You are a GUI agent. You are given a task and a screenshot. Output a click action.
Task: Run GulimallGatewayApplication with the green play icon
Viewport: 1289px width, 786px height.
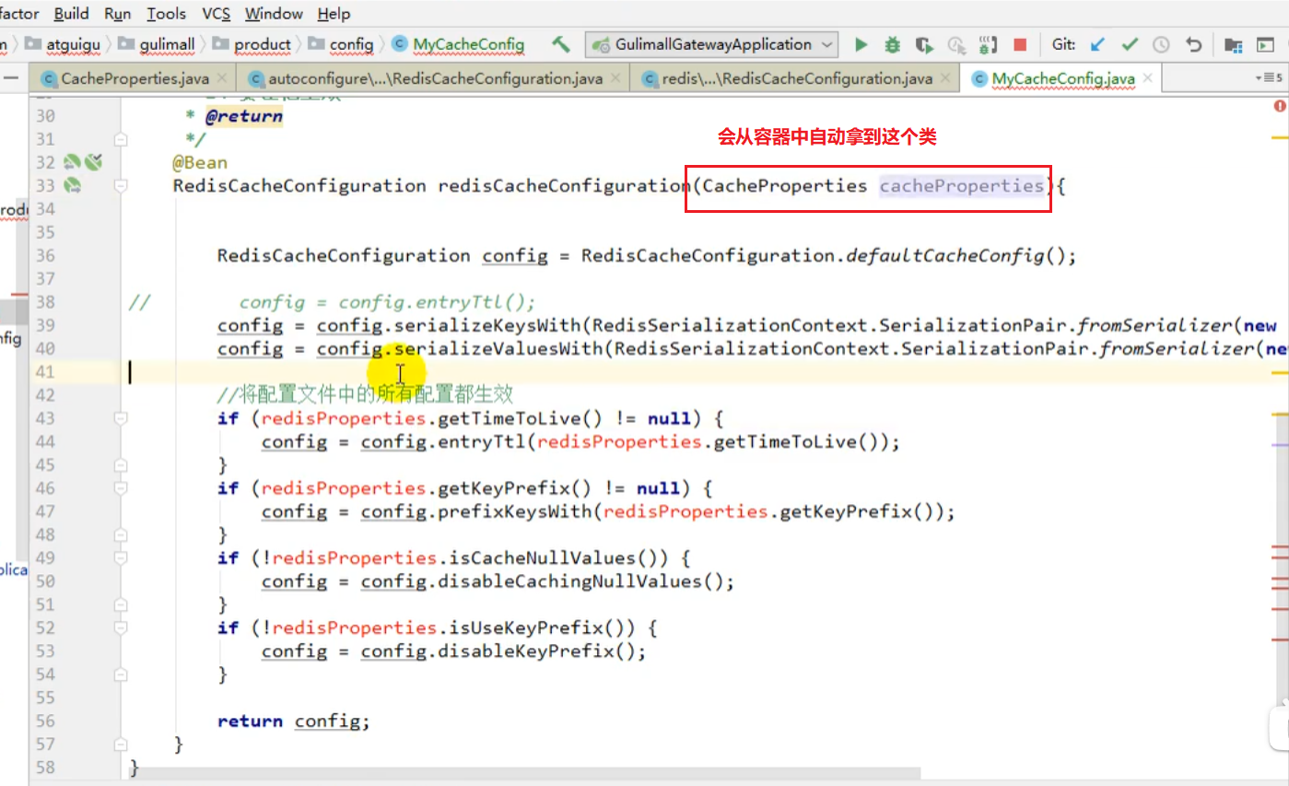coord(861,44)
